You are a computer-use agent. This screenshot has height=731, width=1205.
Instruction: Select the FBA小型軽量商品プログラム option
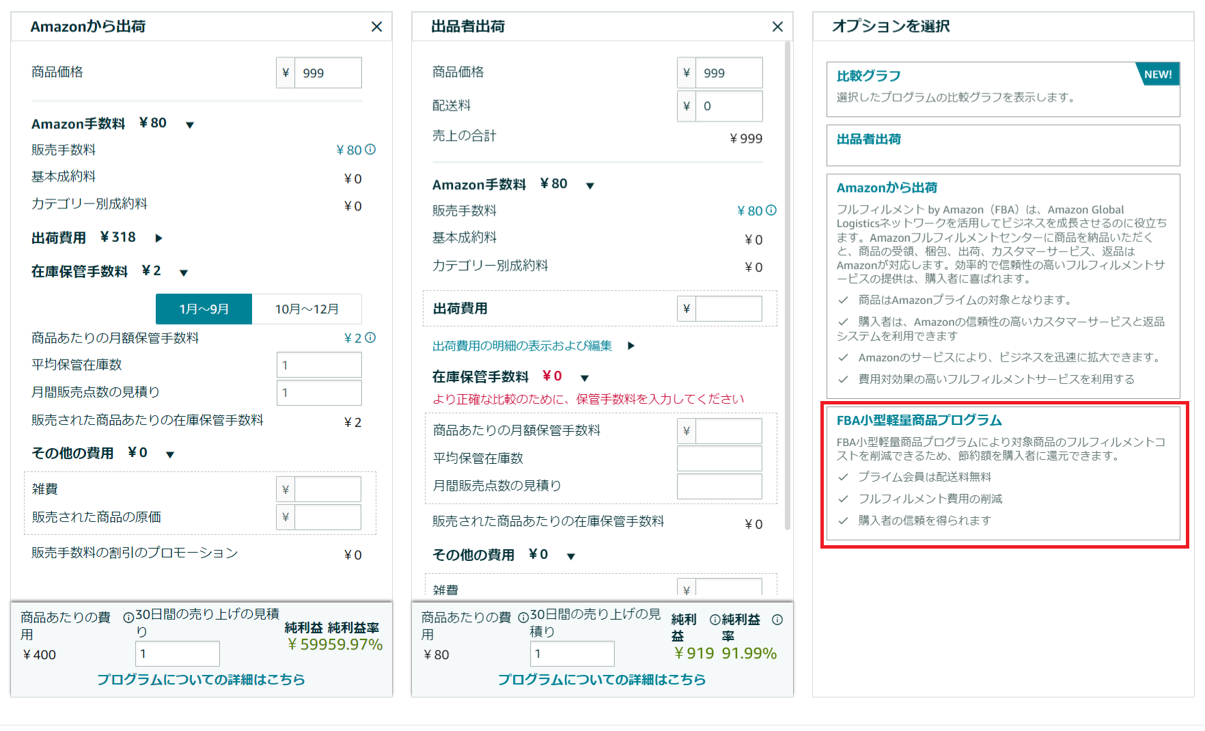click(x=1003, y=473)
